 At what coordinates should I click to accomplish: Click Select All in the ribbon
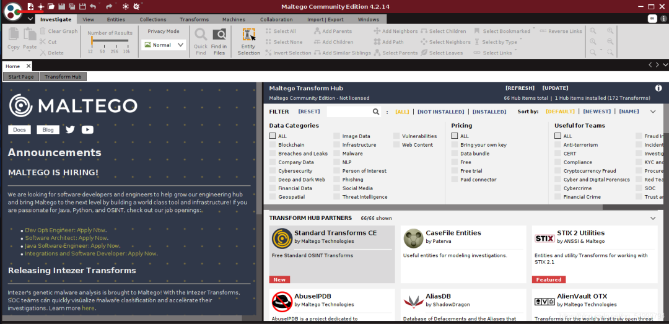(x=281, y=31)
